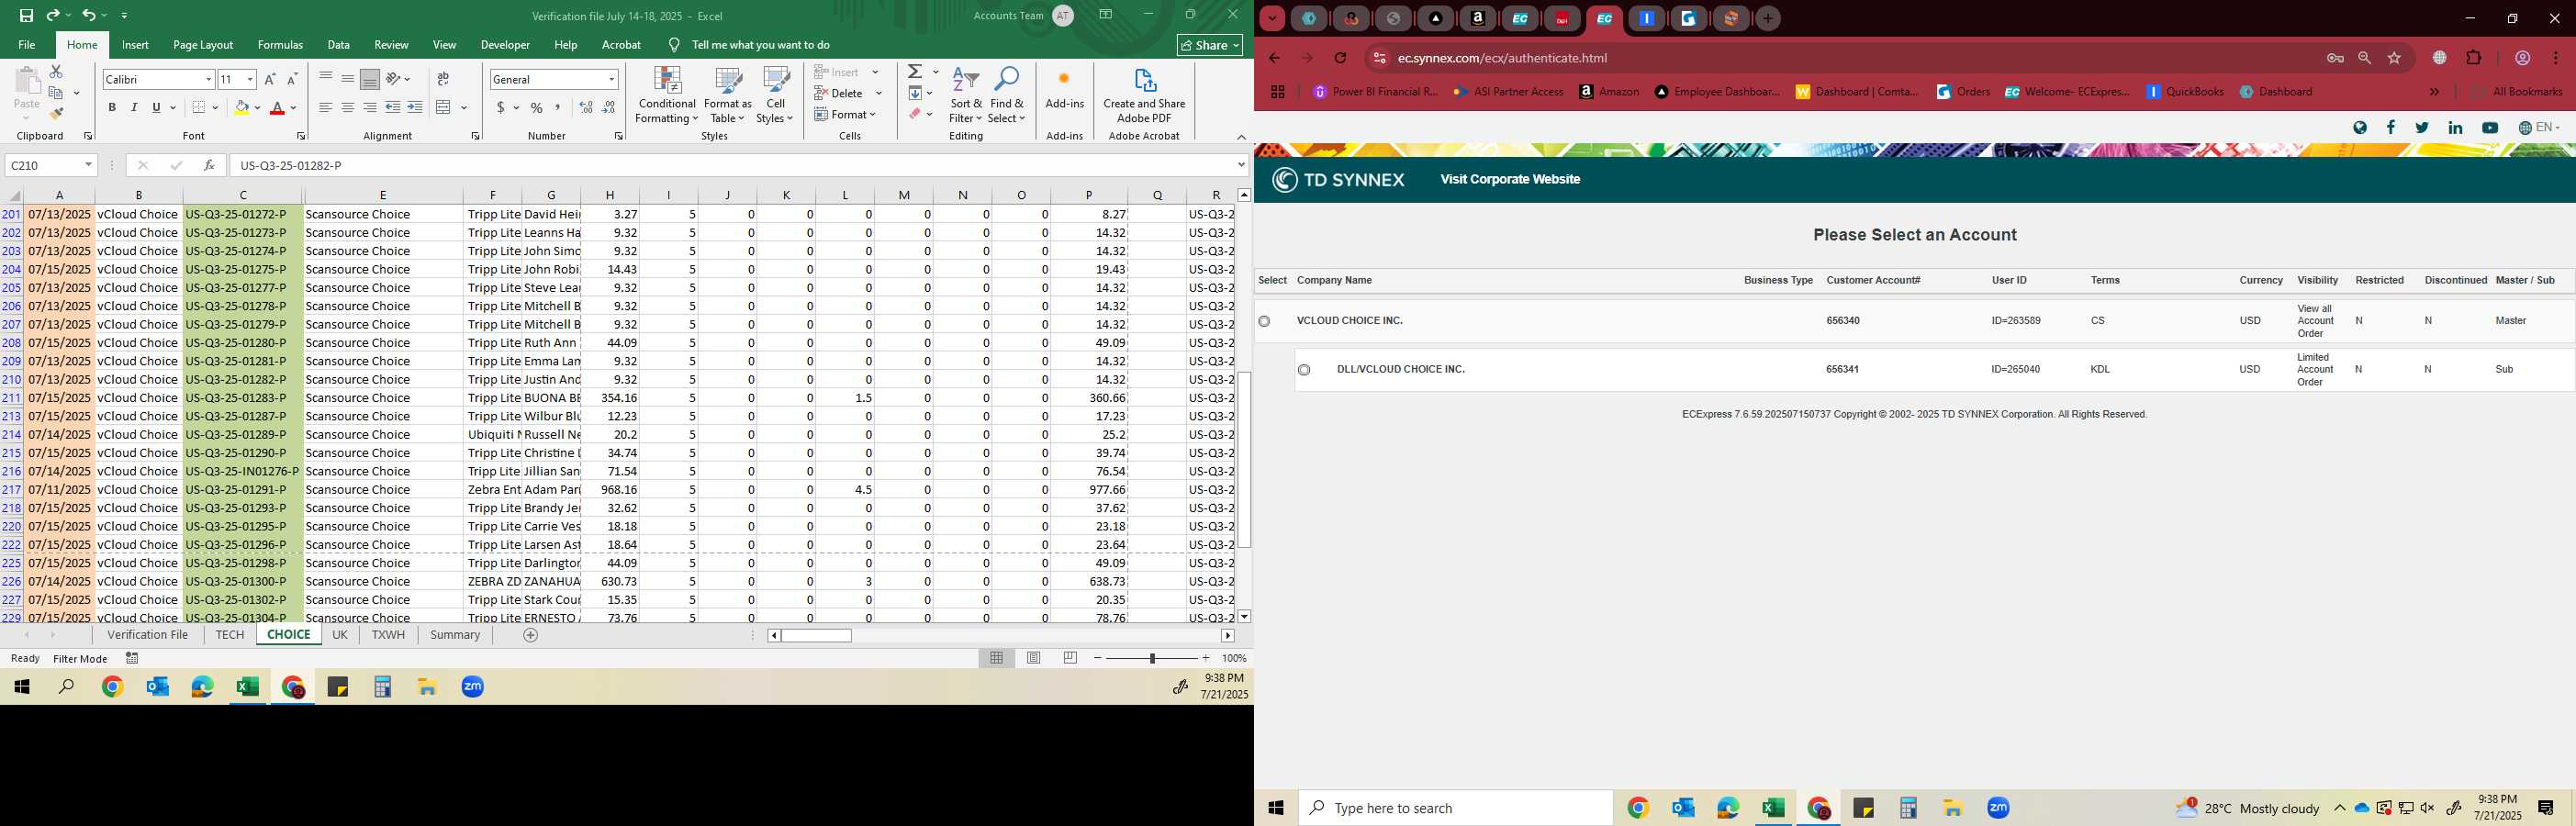Click the Increase Font Size icon
This screenshot has width=2576, height=826.
point(270,79)
